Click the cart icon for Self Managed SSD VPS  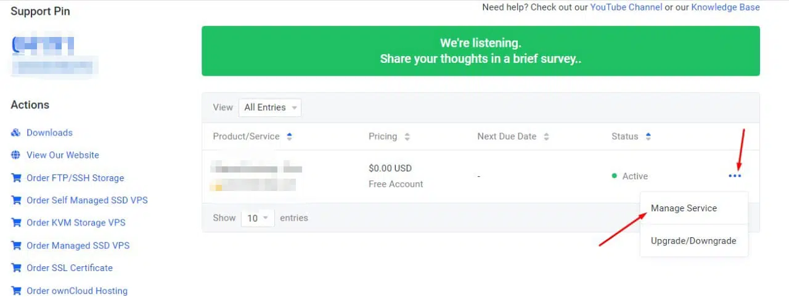click(x=16, y=200)
